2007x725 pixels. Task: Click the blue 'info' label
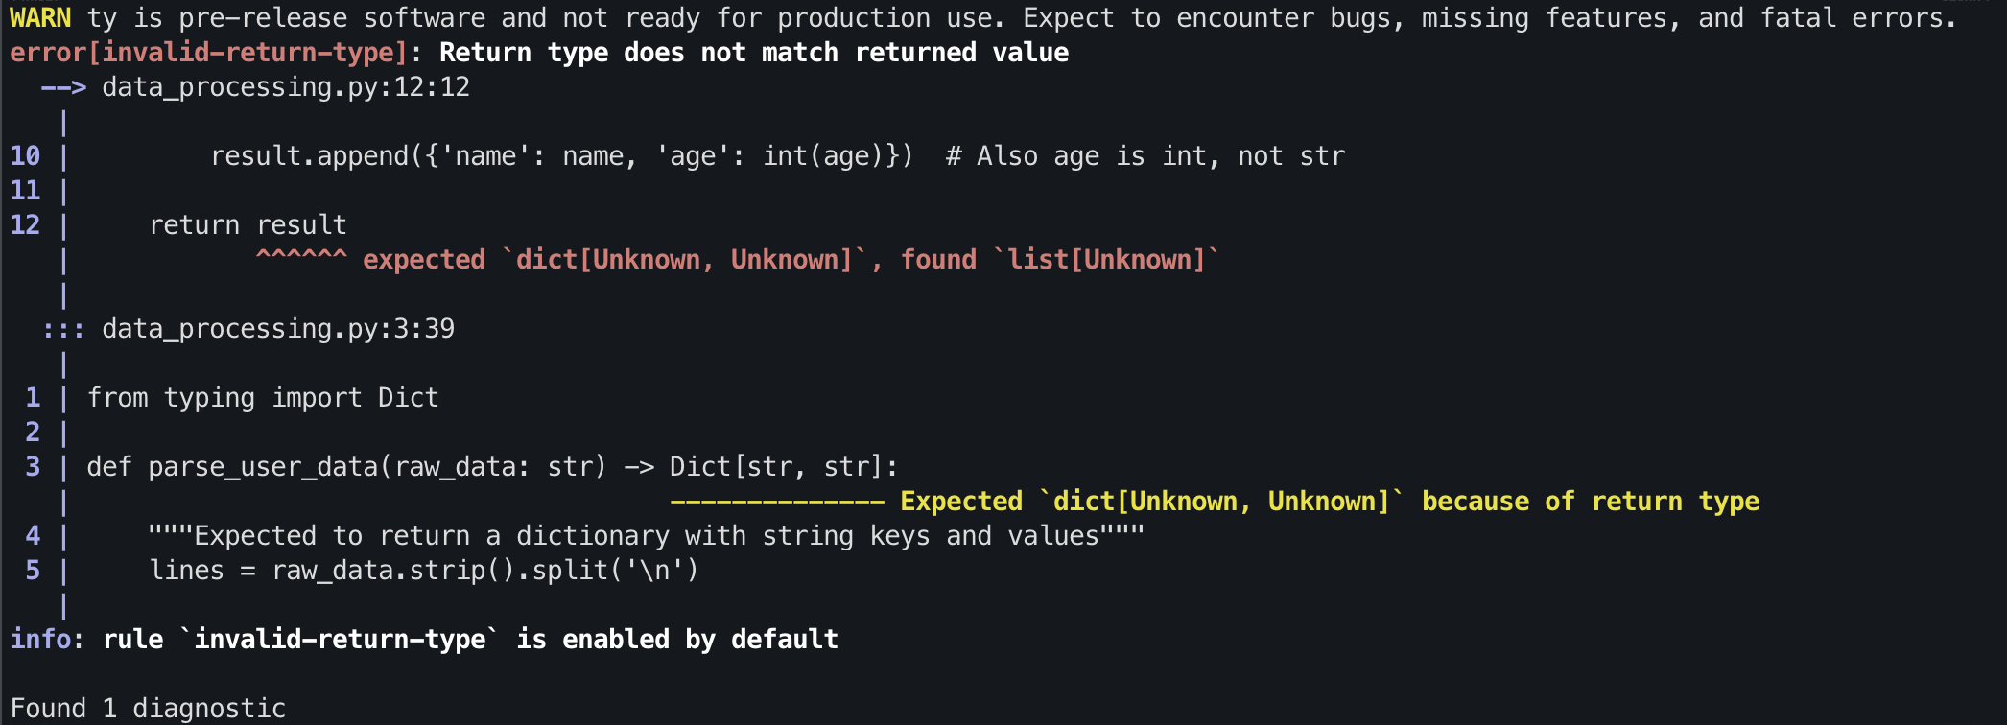(x=40, y=640)
